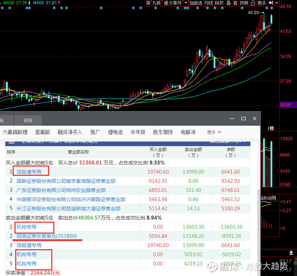Image resolution: width=297 pixels, height=276 pixels.
Task: Close the info panel window
Action: tap(255, 119)
